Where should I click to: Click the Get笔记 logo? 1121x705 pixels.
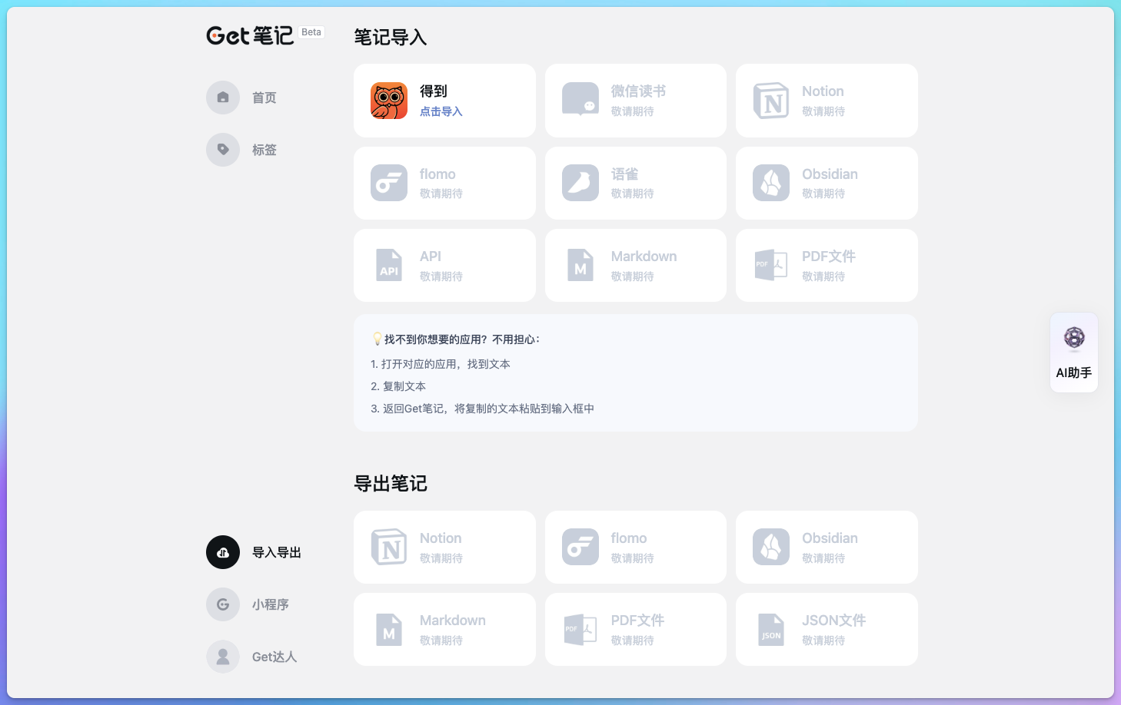[x=250, y=35]
